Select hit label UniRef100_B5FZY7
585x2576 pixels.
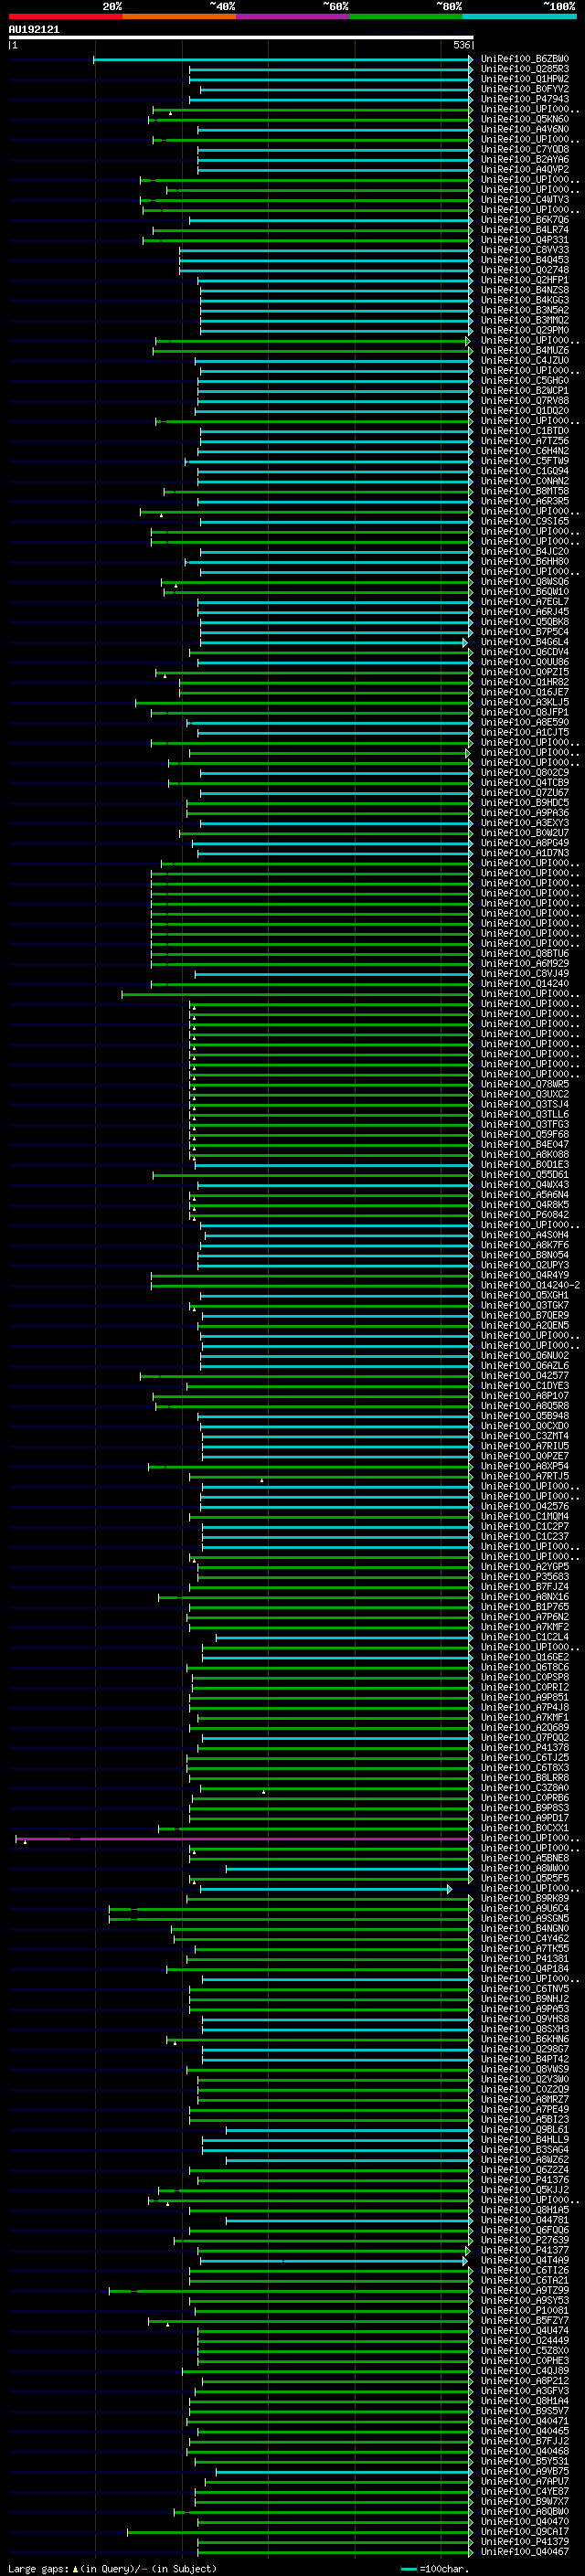pos(525,2320)
